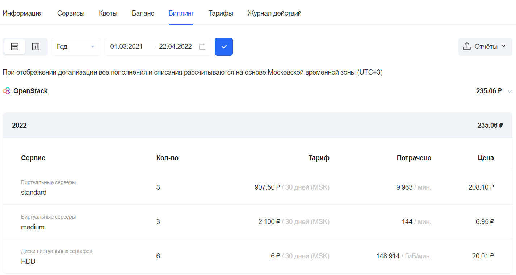Screen dimensions: 516x275
Task: Click the 6.95 ₽ price cell
Action: click(485, 222)
